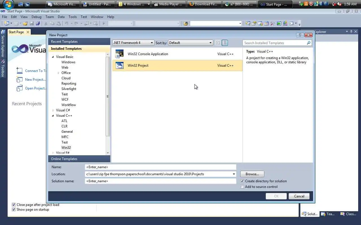Screen dimensions: 361x225
Task: Click the Connect To Team icon on Start Page
Action: (19, 71)
